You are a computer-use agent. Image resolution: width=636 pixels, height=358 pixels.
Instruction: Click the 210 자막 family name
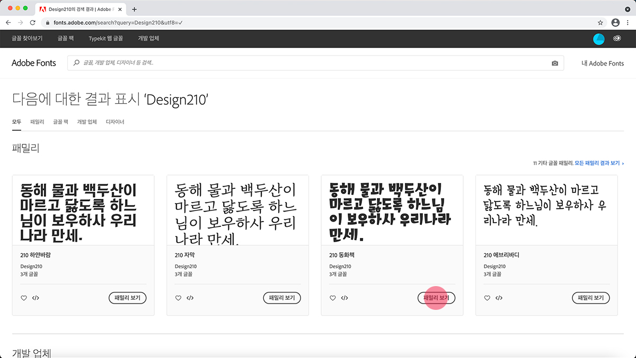185,255
